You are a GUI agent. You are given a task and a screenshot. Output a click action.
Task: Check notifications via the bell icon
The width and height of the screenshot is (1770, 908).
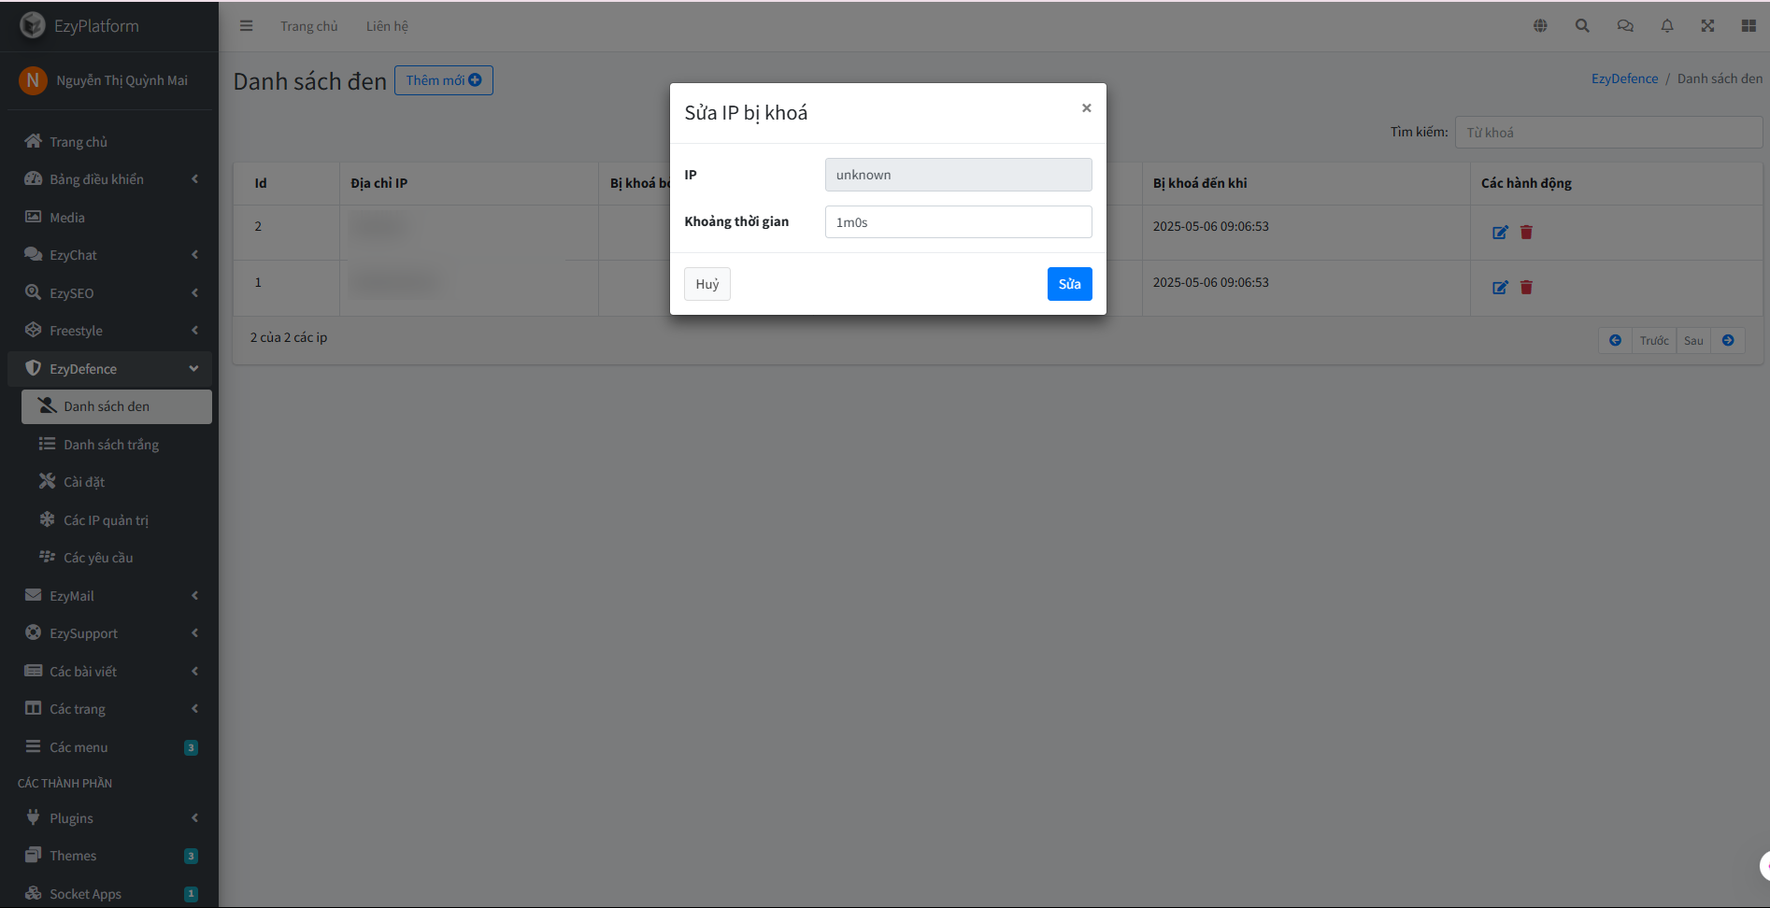click(1666, 25)
